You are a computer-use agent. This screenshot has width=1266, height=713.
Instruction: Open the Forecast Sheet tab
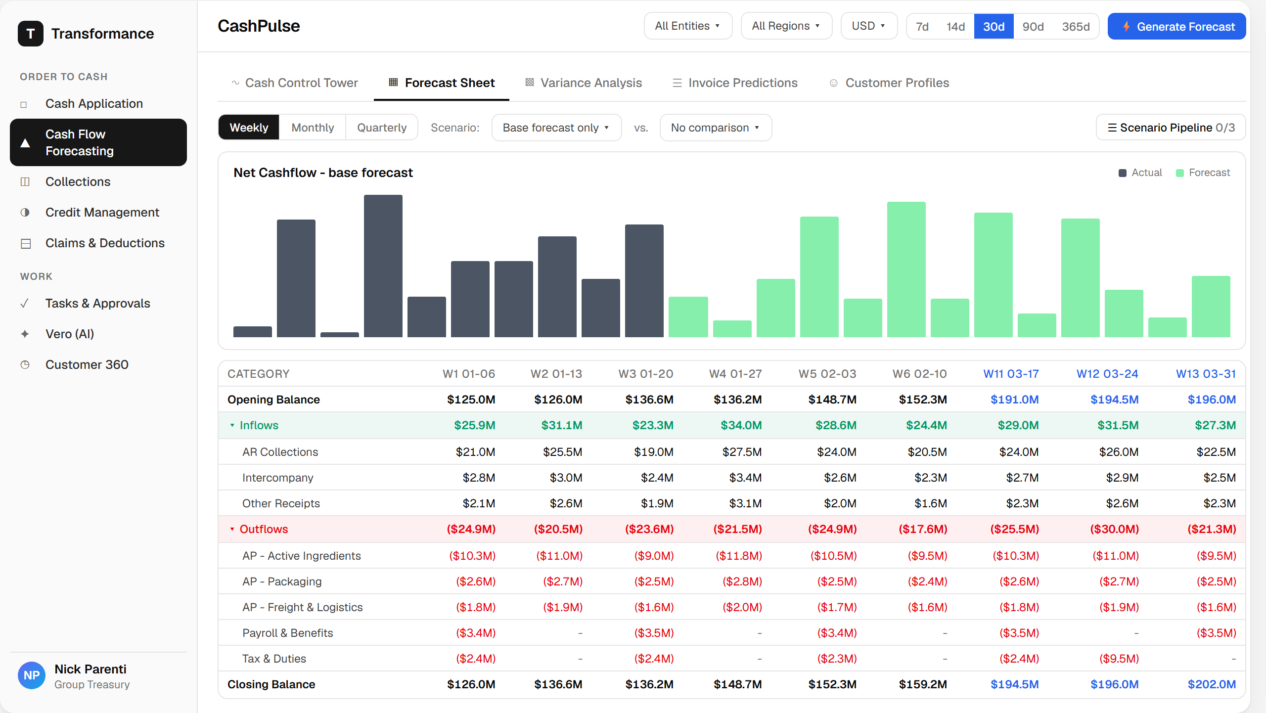(x=442, y=83)
